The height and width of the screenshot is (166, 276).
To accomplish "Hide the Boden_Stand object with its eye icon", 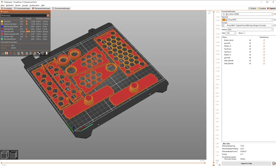I will [x=250, y=40].
